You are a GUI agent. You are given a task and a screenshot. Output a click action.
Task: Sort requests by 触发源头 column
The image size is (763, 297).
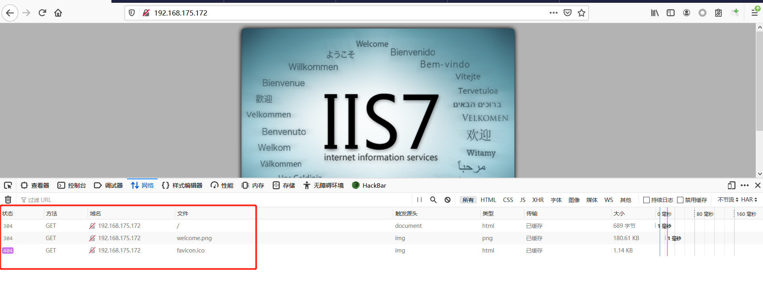coord(437,214)
